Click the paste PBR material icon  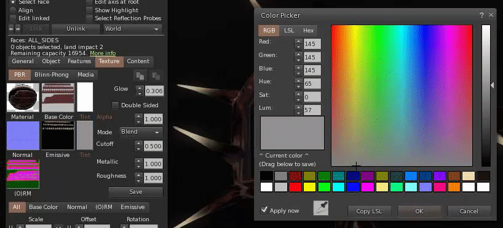click(x=156, y=76)
